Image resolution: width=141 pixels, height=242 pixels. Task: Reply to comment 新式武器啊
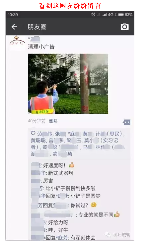60,173
